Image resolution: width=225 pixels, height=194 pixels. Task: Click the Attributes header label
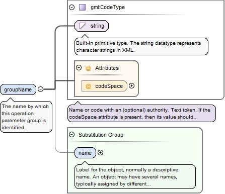click(107, 68)
